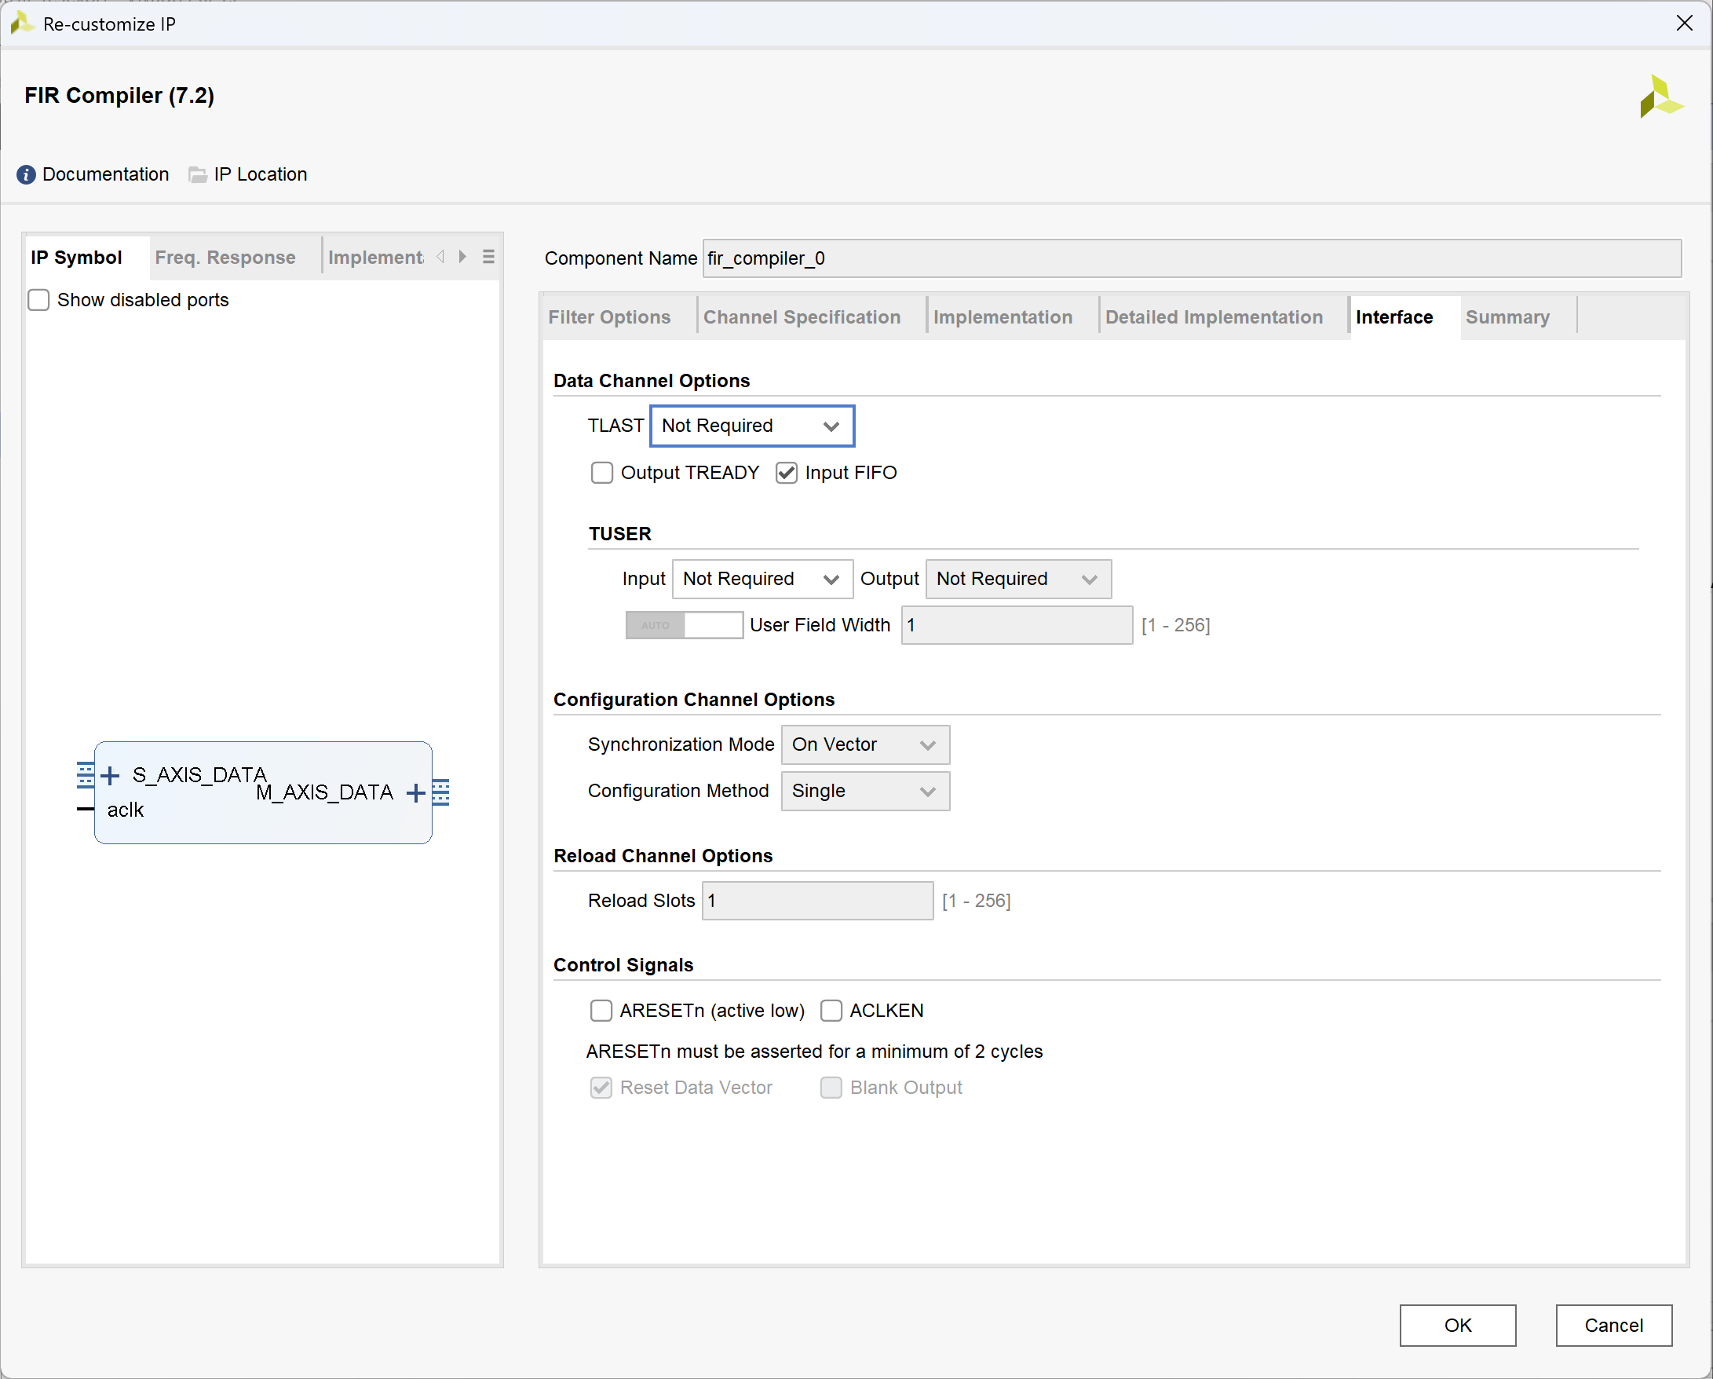Viewport: 1713px width, 1379px height.
Task: Enable Show disabled ports checkbox
Action: [39, 300]
